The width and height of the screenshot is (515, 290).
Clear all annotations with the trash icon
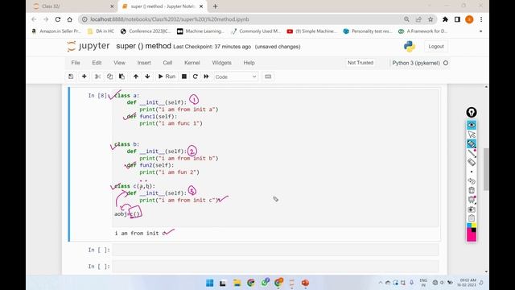click(x=472, y=190)
